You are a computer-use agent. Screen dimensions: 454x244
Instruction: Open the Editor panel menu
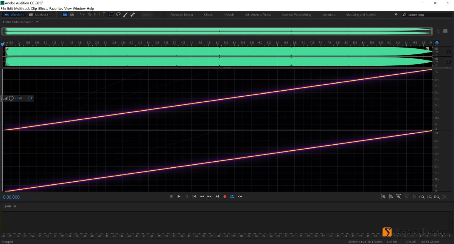click(37, 22)
